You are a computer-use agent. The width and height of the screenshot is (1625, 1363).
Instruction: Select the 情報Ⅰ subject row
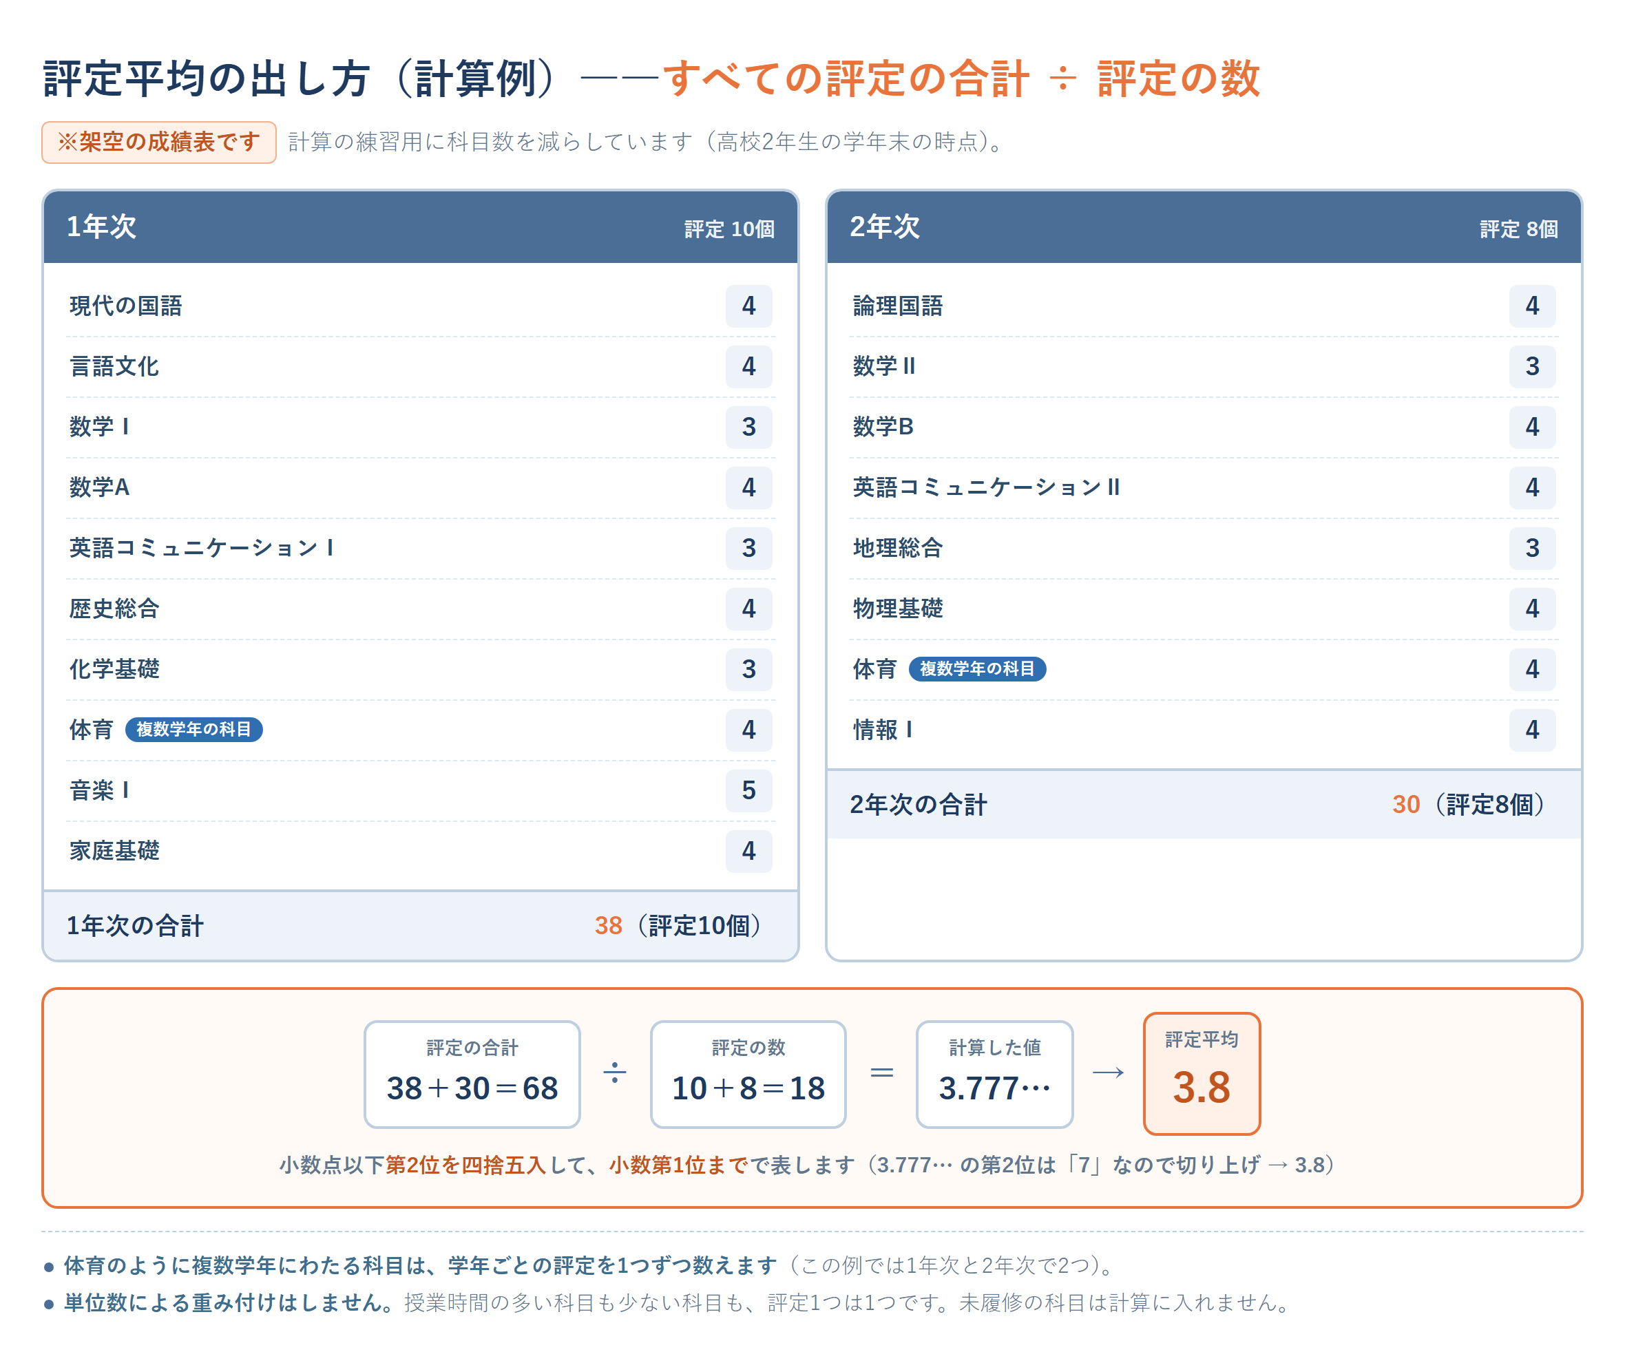[x=1204, y=730]
